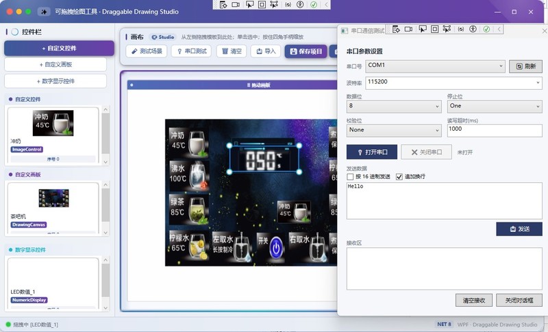Image resolution: width=548 pixels, height=332 pixels.
Task: Enable the 按16进制发送 hex send checkbox
Action: pos(350,177)
